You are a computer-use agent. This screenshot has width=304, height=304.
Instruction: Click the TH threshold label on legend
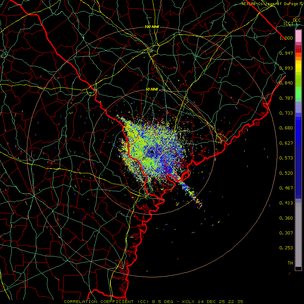click(x=290, y=263)
